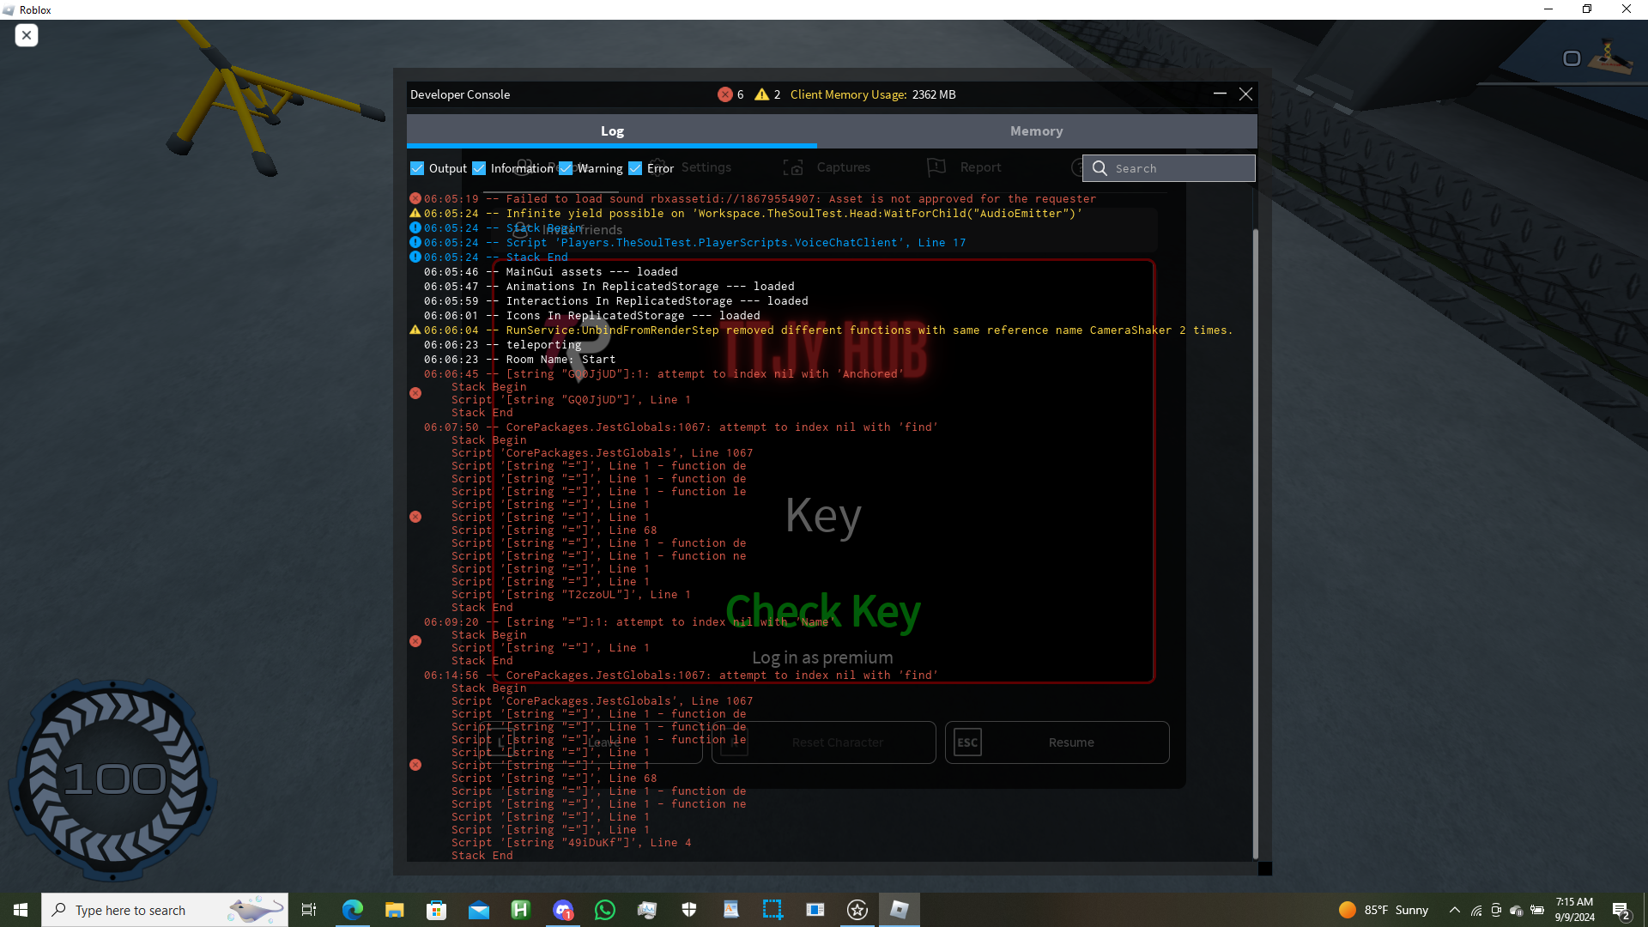Image resolution: width=1648 pixels, height=927 pixels.
Task: Click the Developer Console search field
Action: [x=1181, y=168]
